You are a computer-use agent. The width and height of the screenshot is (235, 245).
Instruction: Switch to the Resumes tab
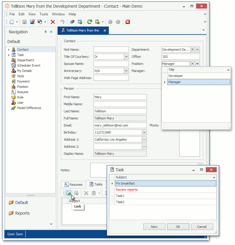pyautogui.click(x=73, y=185)
